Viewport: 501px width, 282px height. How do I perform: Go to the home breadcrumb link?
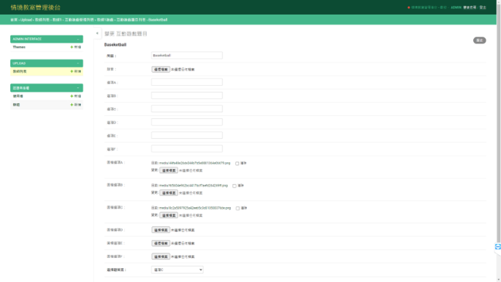point(14,20)
